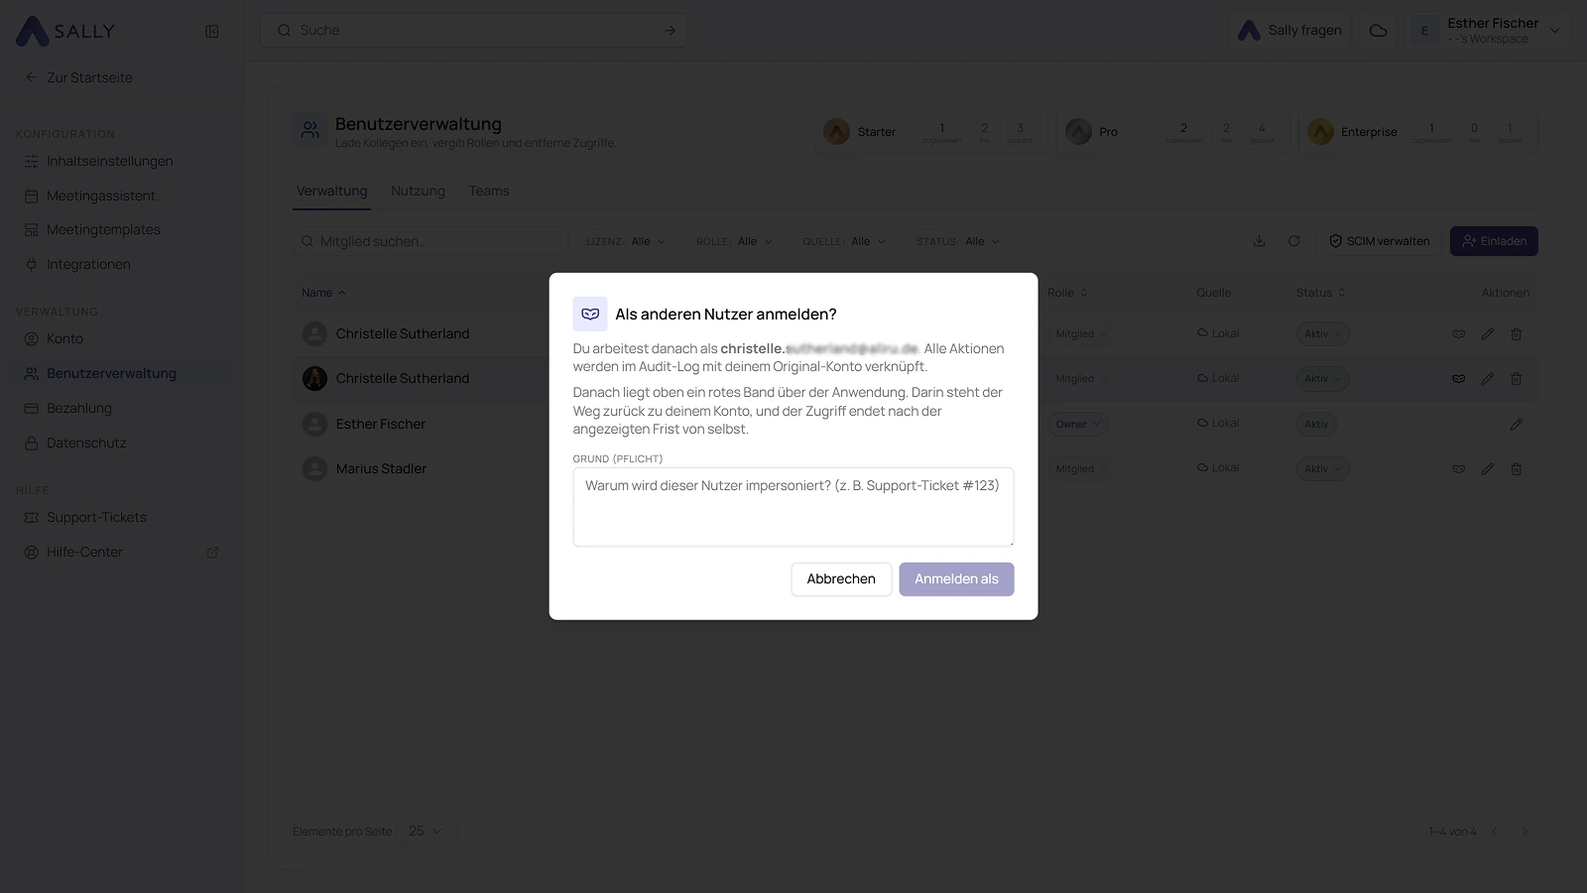The image size is (1587, 893).
Task: Submit search with arrow icon
Action: coord(670,31)
